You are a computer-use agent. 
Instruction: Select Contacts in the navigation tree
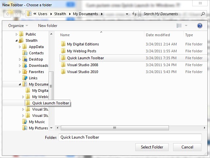pos(36,53)
